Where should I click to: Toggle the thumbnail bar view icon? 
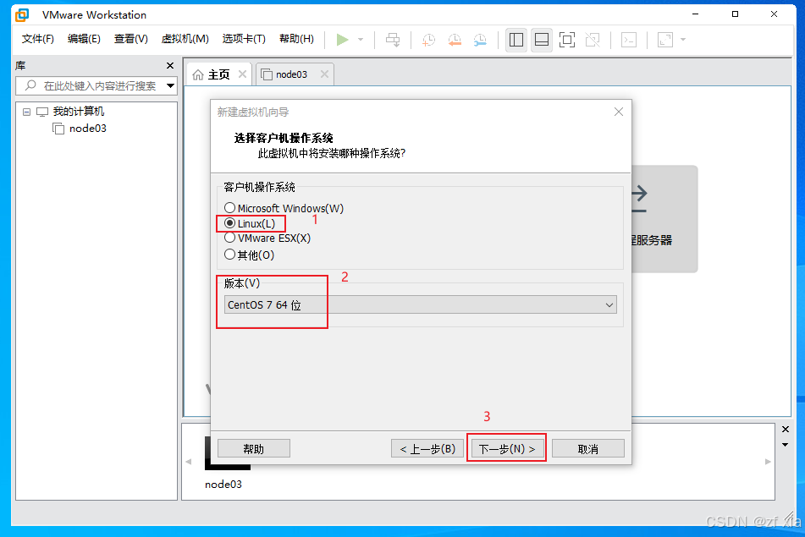point(542,40)
